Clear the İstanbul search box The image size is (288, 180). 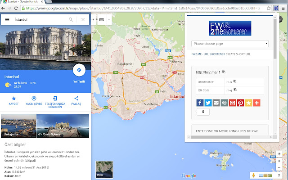pyautogui.click(x=83, y=20)
